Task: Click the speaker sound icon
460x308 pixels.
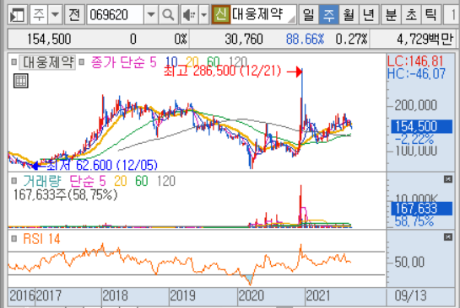Action: click(x=189, y=14)
